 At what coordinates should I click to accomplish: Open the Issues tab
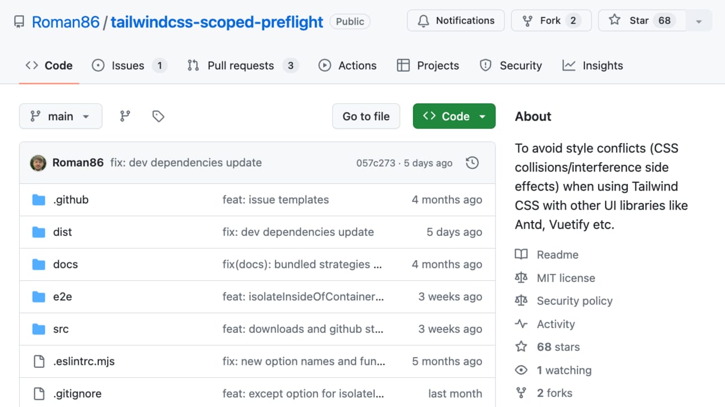pyautogui.click(x=129, y=66)
